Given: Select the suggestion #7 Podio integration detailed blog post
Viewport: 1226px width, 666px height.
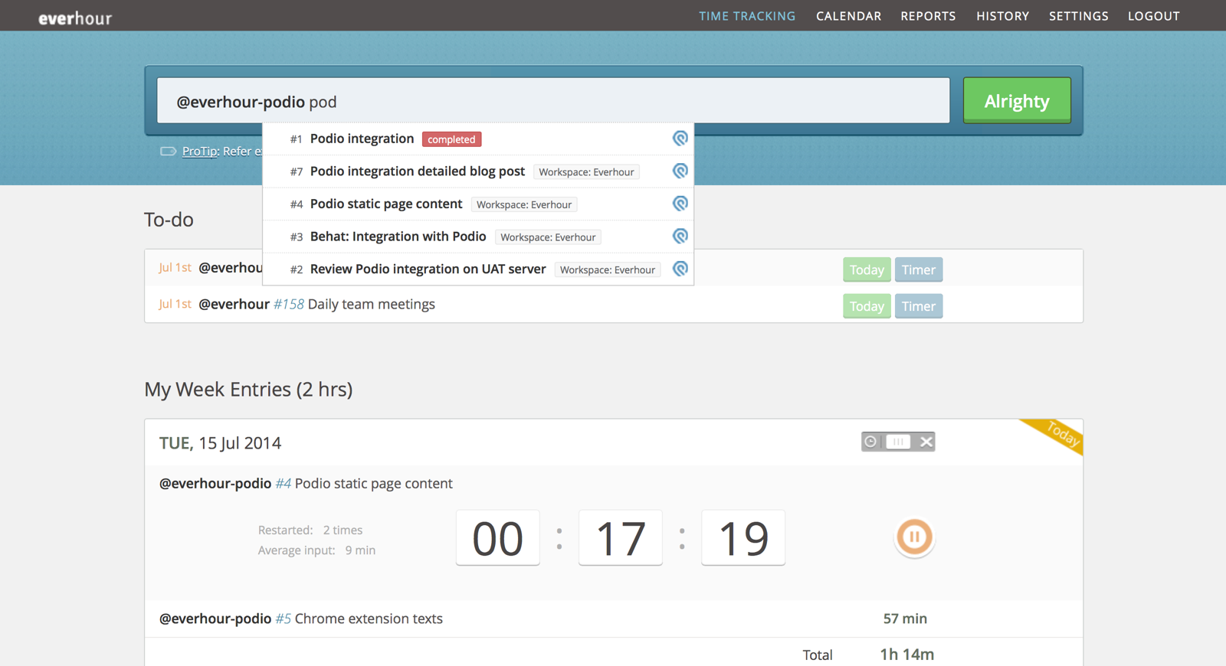Looking at the screenshot, I should point(478,171).
